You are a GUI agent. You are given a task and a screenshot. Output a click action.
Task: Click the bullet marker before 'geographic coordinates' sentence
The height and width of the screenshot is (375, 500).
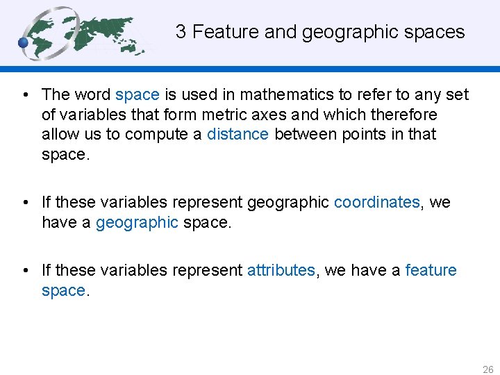click(x=25, y=202)
